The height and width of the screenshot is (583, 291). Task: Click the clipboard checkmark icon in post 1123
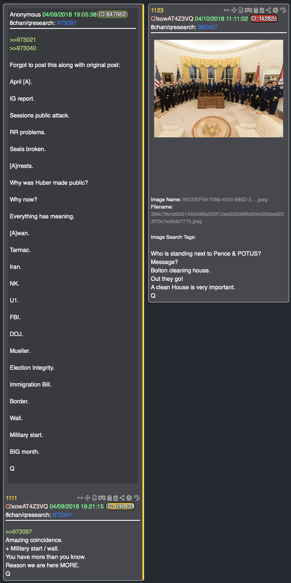[262, 10]
